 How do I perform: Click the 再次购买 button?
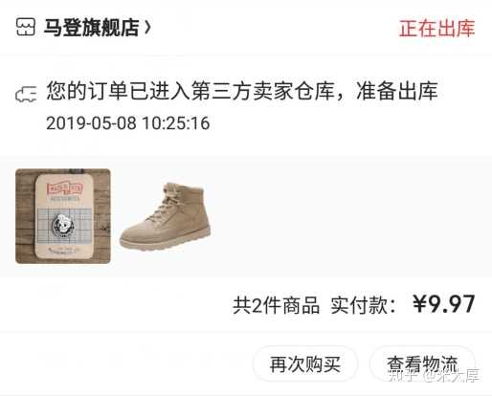click(x=305, y=363)
